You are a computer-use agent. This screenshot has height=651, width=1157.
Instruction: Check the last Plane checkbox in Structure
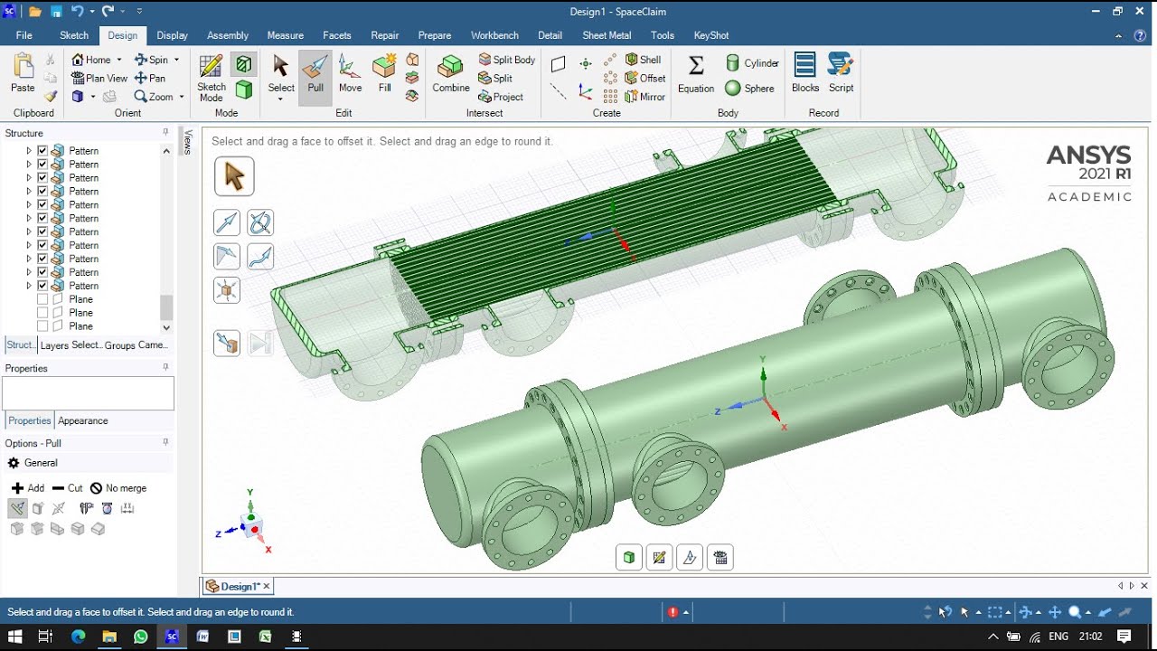click(x=42, y=326)
